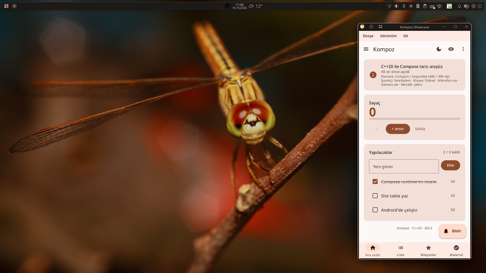486x273 pixels.
Task: Open the three-dot overflow menu
Action: 463,49
